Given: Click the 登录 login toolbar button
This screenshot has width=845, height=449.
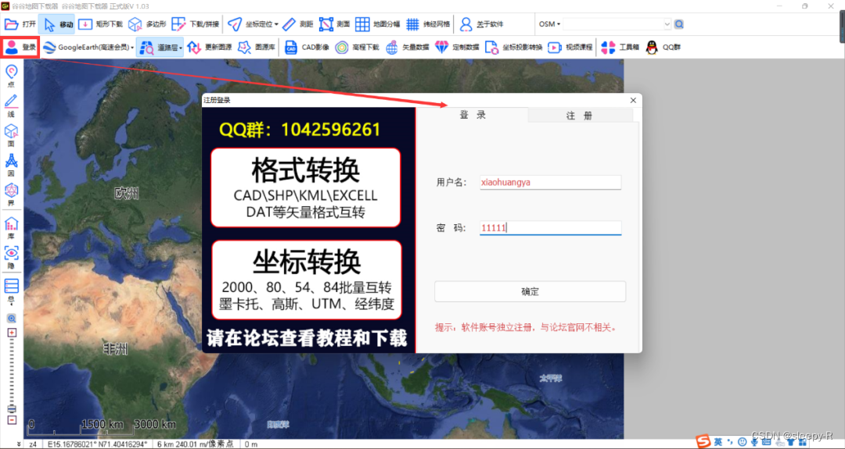Looking at the screenshot, I should point(20,48).
